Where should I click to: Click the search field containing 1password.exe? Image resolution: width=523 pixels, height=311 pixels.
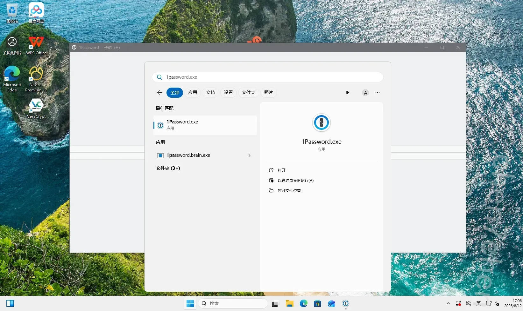click(268, 77)
